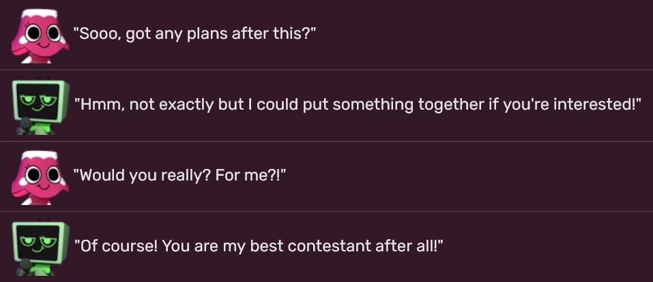Click the divider line below "Would you really?" row

326,211
